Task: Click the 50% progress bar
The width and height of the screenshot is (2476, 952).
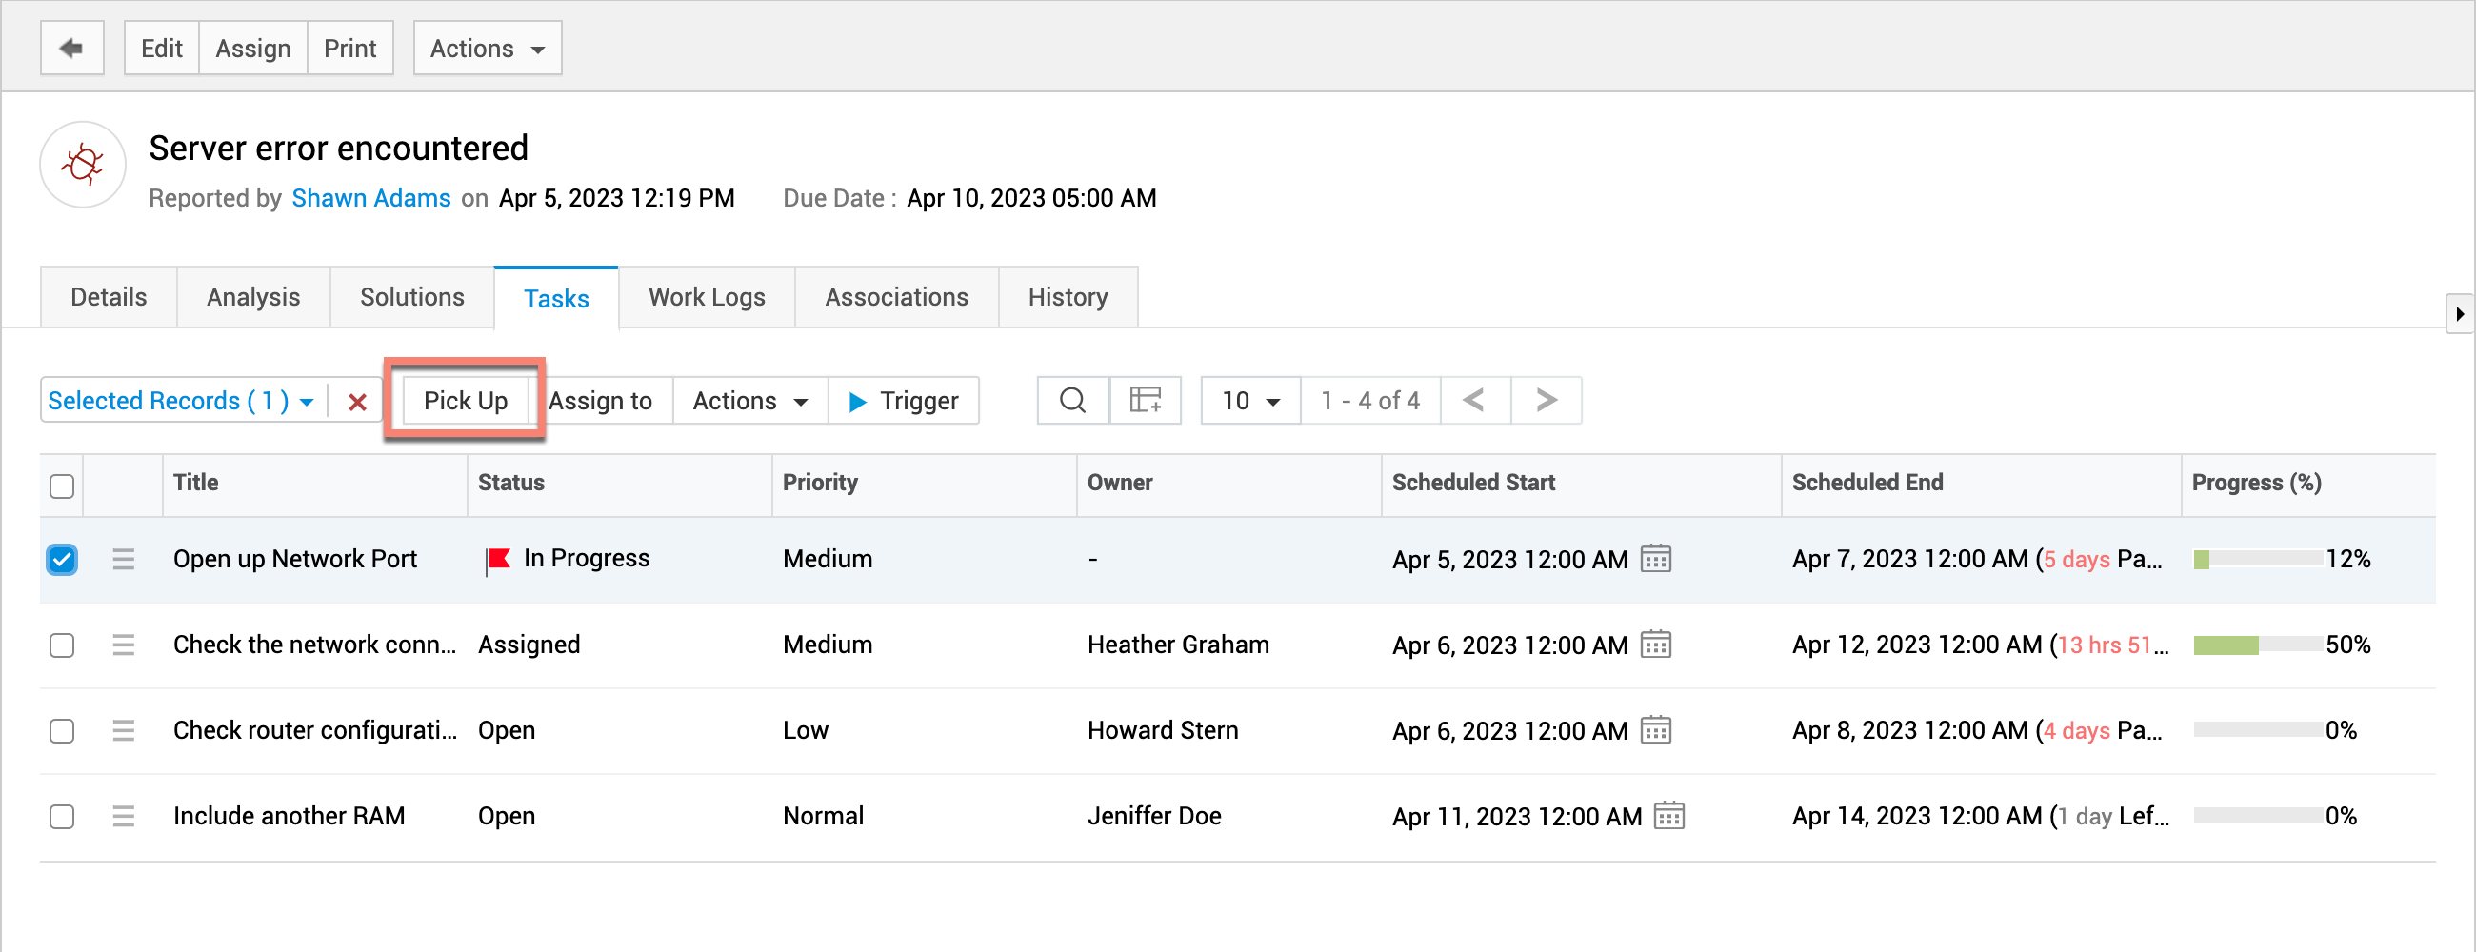Action: (x=2258, y=645)
